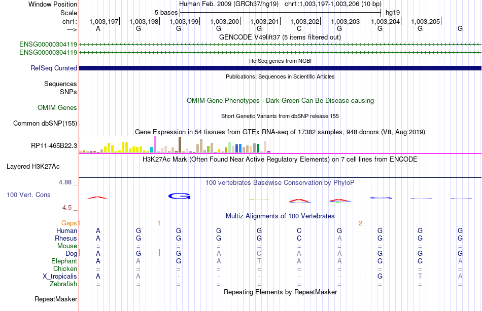
Task: Click Repeating Elements by RepeatMasker title
Action: tap(280, 292)
